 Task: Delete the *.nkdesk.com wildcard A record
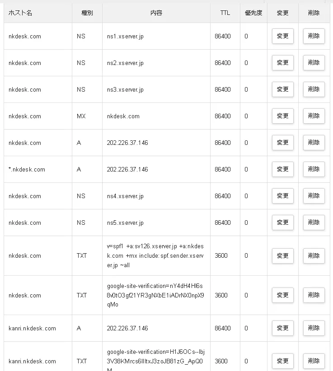314,169
